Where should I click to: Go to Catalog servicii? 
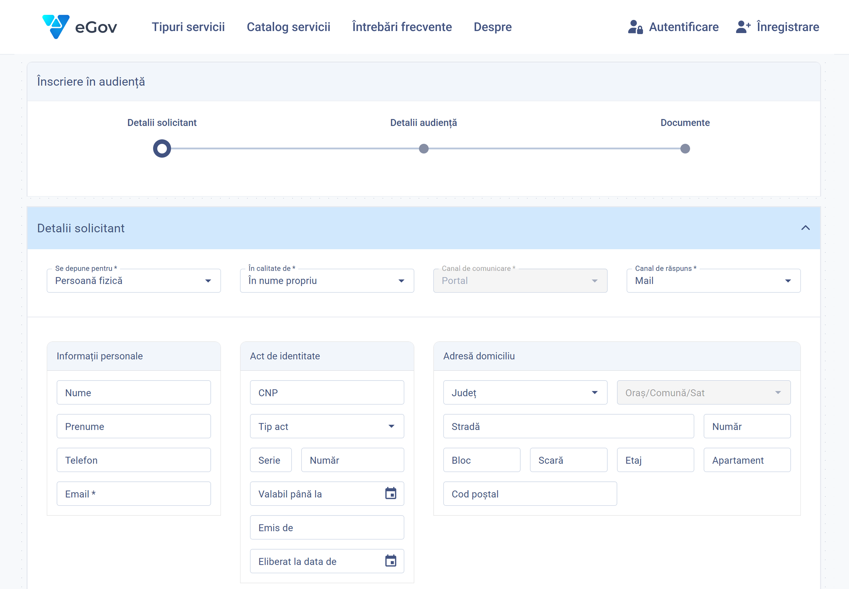click(288, 27)
